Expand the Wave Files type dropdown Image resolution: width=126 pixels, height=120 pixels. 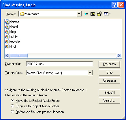click(x=90, y=73)
